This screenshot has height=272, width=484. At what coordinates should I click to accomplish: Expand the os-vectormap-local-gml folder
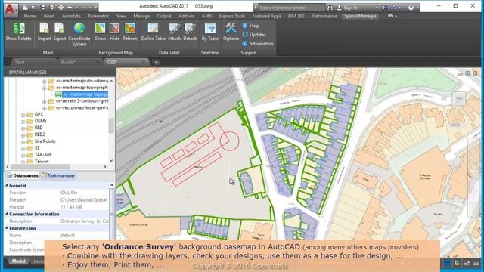(x=44, y=108)
